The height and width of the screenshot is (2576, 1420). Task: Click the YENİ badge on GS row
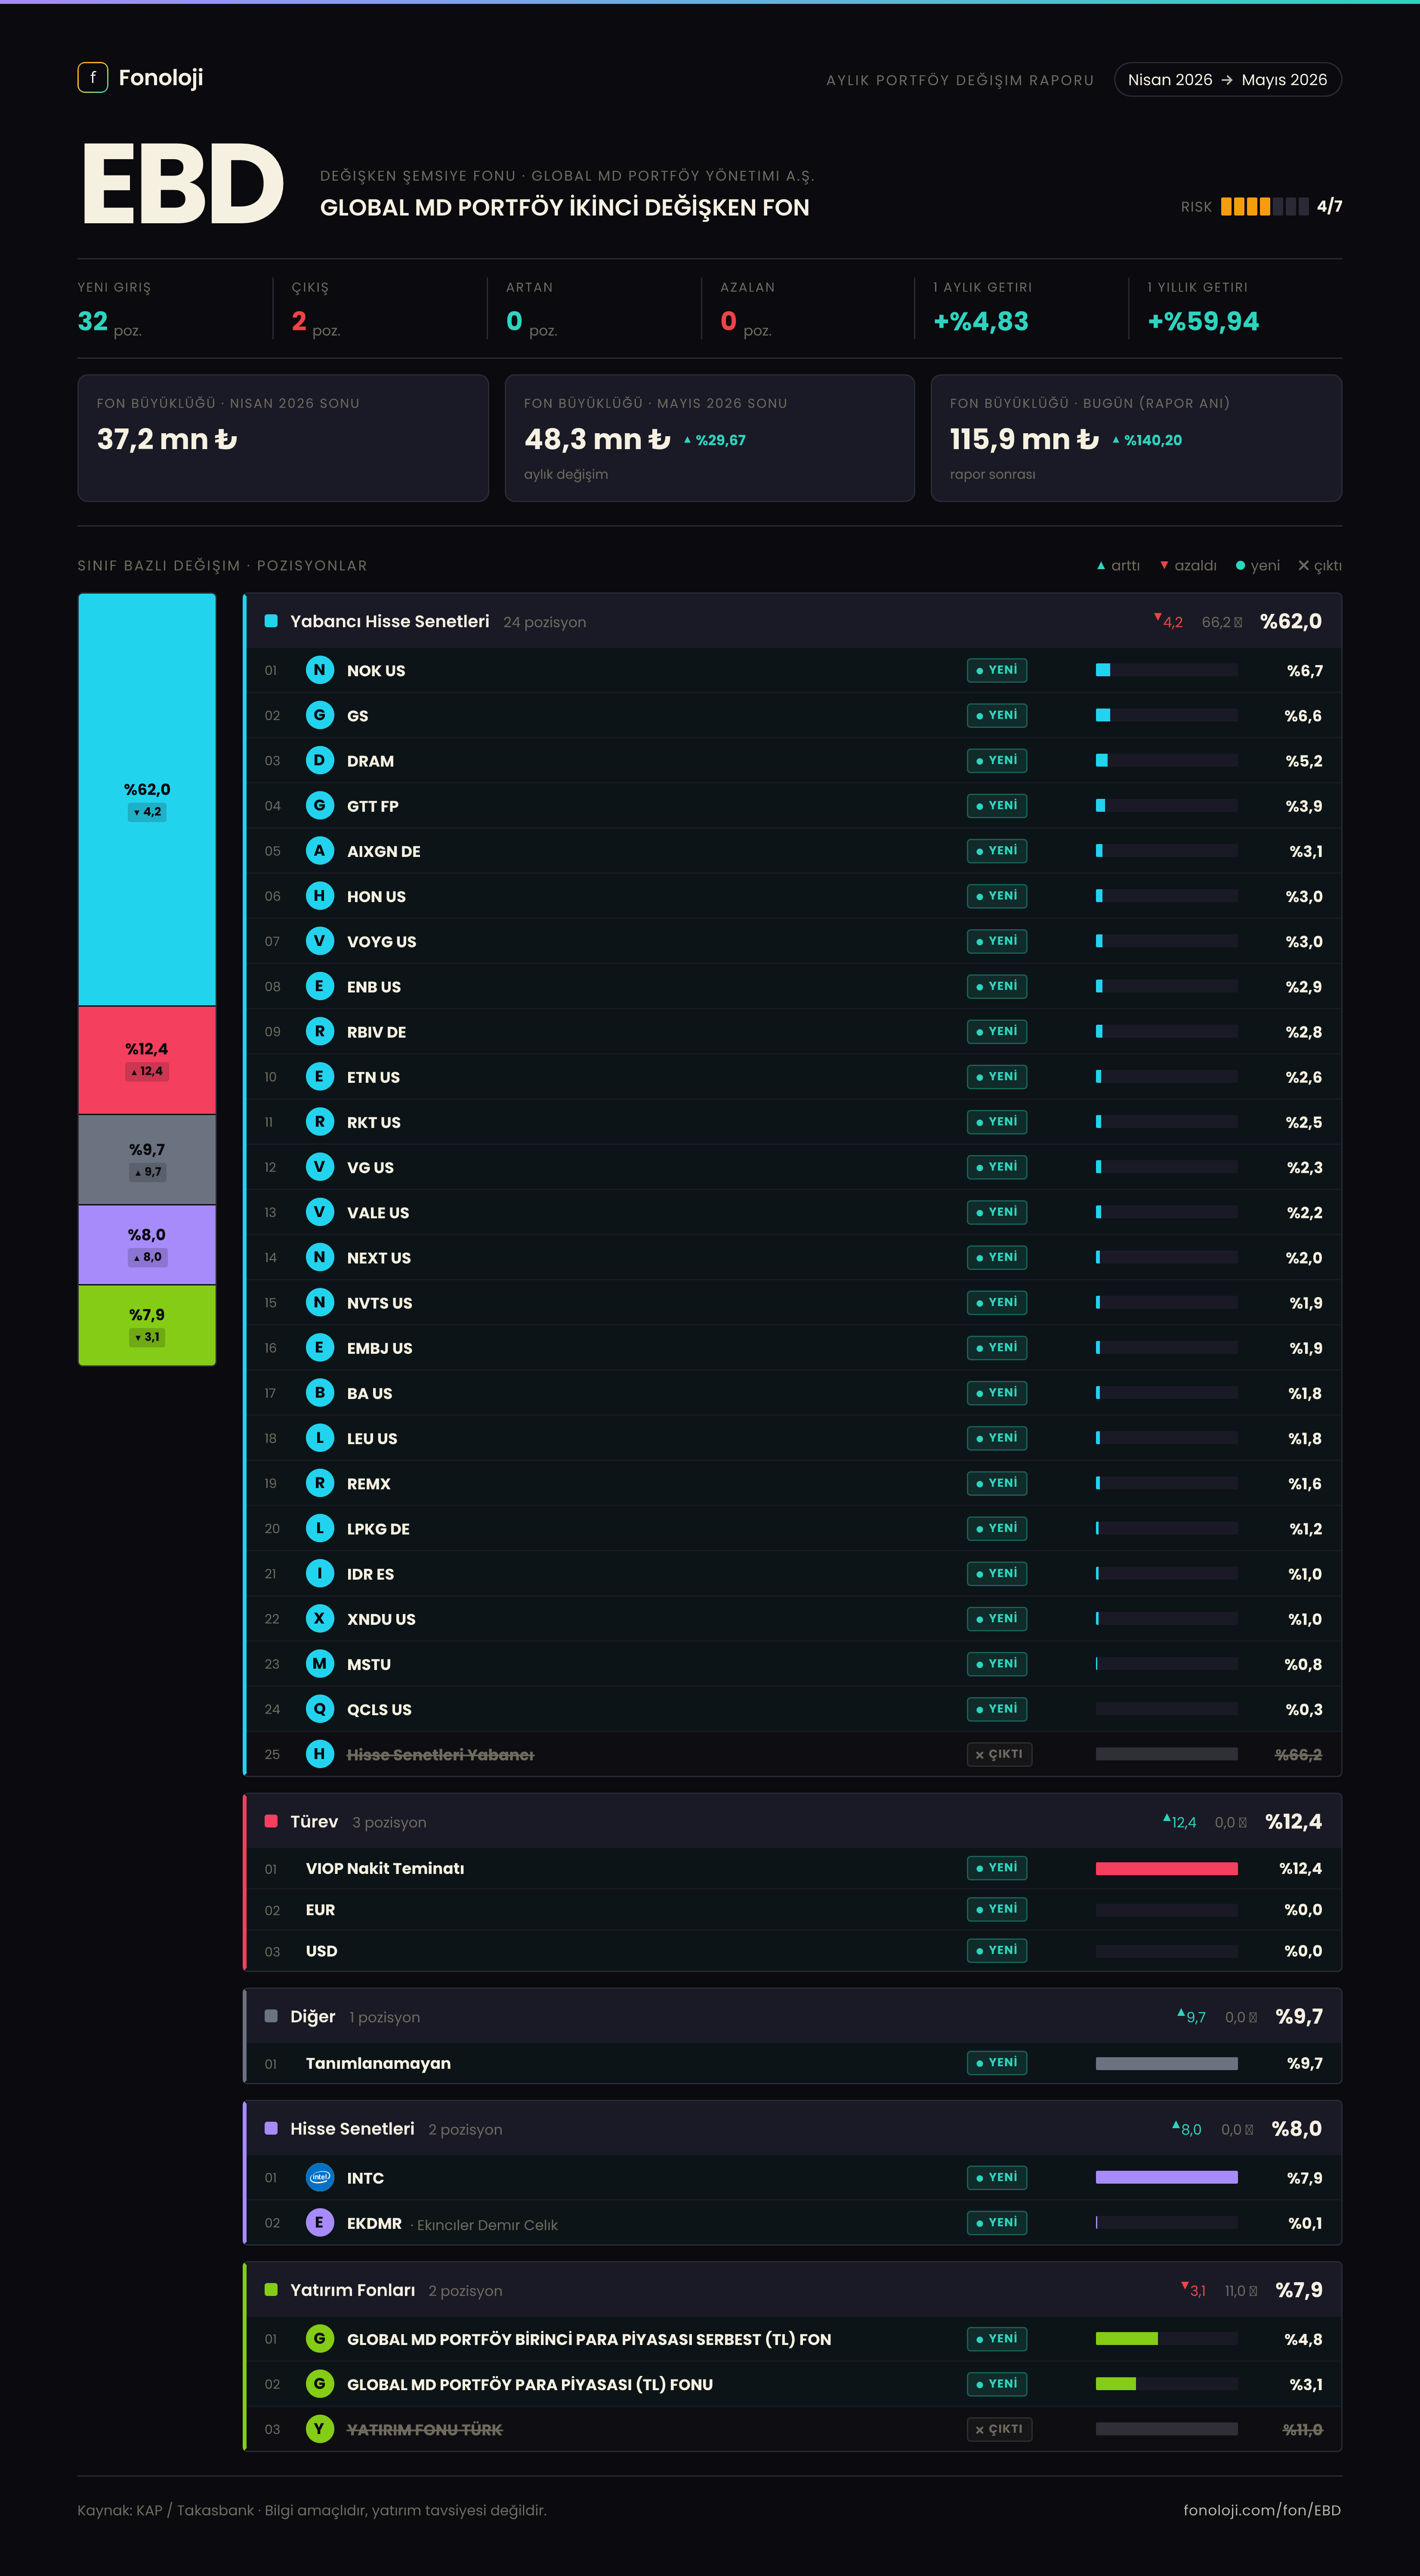pos(997,715)
